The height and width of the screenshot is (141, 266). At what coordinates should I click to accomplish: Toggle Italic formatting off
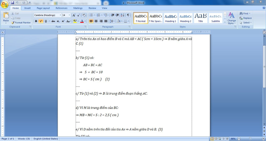click(41, 21)
